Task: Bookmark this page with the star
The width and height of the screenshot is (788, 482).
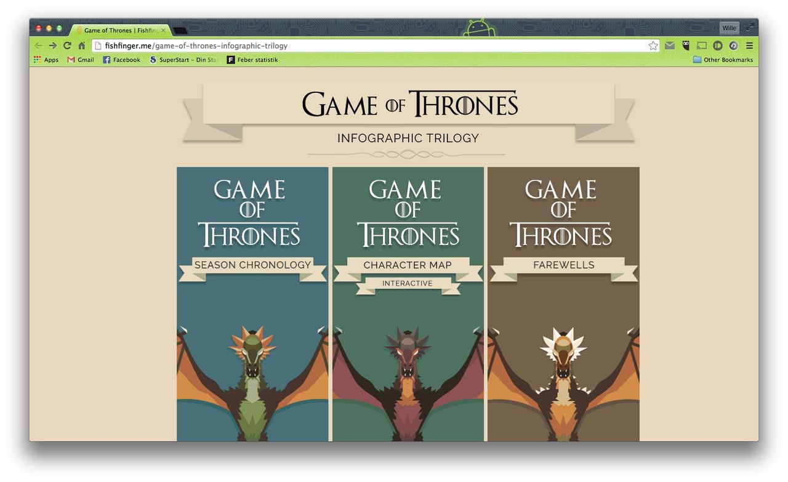Action: 653,45
